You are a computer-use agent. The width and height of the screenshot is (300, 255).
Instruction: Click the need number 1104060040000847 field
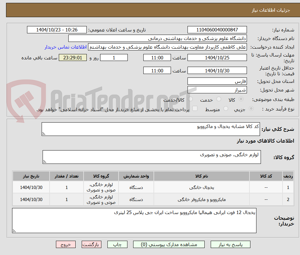click(217, 30)
